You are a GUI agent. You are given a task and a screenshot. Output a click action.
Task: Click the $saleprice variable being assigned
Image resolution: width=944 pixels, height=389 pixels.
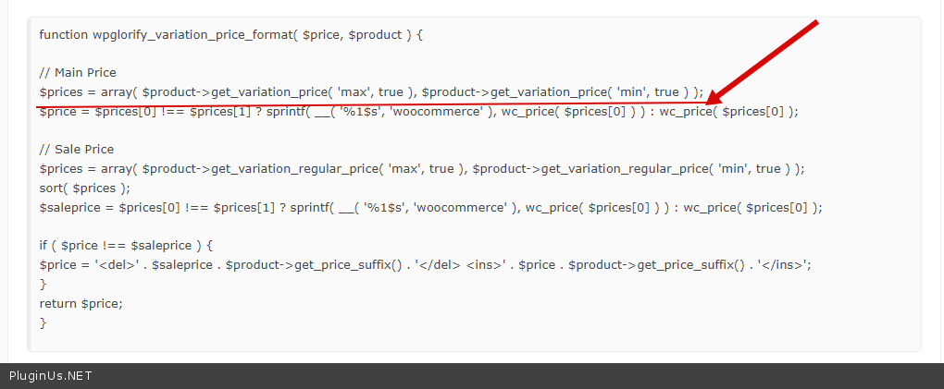(71, 207)
